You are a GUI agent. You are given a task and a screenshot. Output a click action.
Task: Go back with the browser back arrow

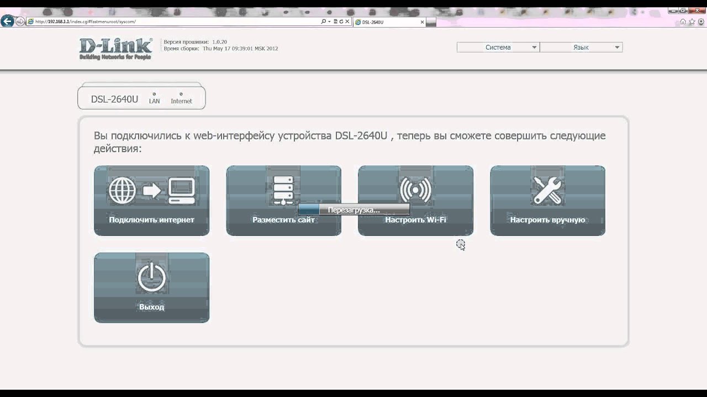[7, 22]
